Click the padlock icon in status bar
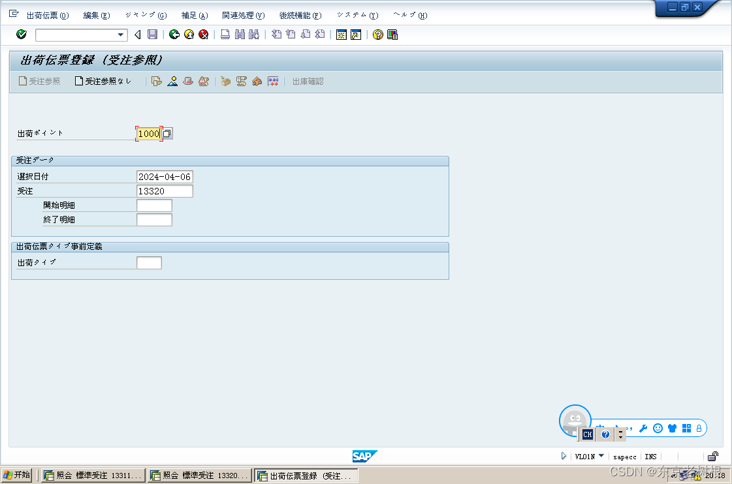This screenshot has width=732, height=484. [713, 457]
